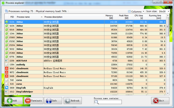Sort by Process description column header
The height and width of the screenshot is (108, 174).
pos(74,17)
